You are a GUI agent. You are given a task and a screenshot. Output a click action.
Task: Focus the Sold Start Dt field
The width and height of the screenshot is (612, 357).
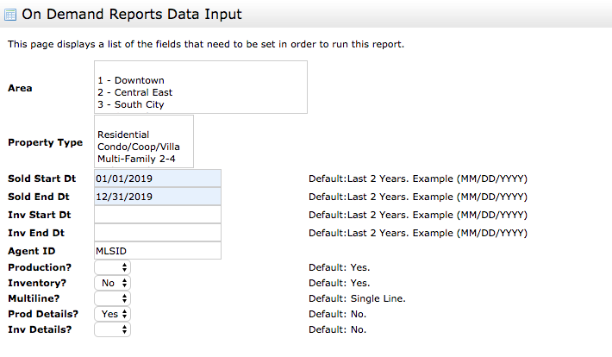tap(158, 178)
